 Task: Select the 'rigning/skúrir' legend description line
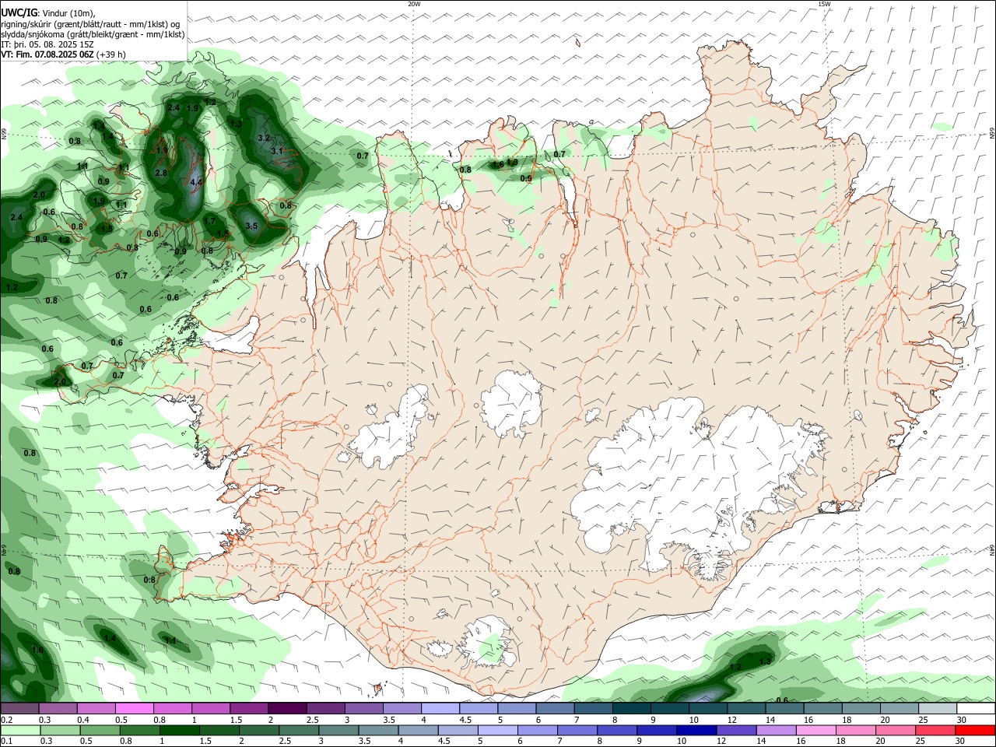(x=90, y=24)
